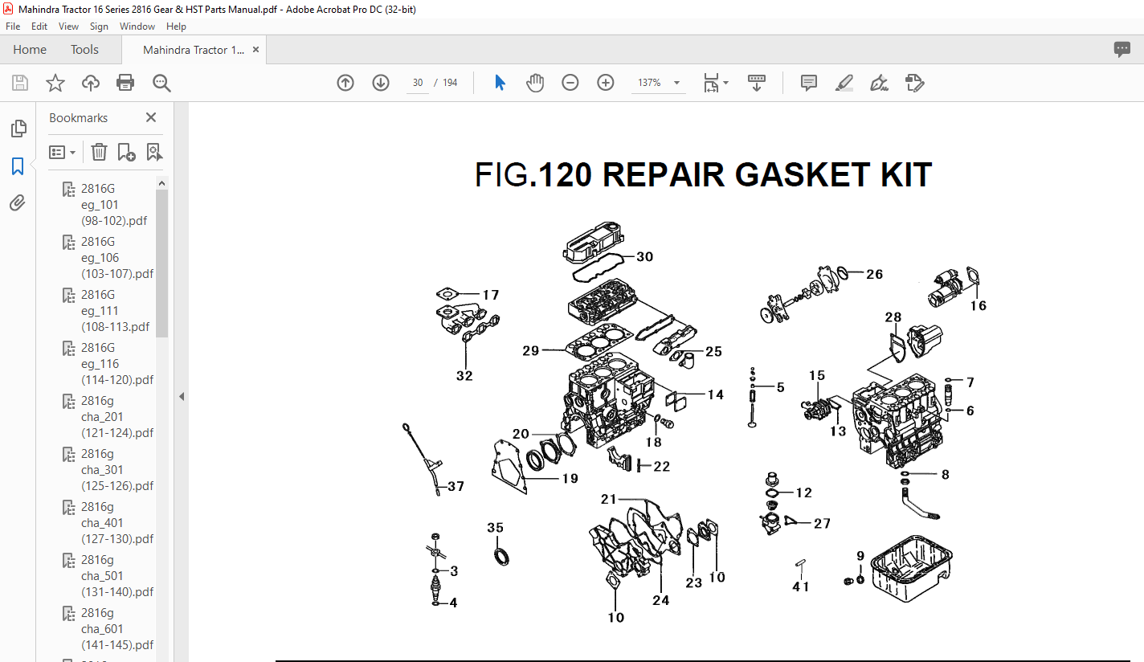The image size is (1144, 662).
Task: Activate the Selection arrow tool
Action: 500,83
